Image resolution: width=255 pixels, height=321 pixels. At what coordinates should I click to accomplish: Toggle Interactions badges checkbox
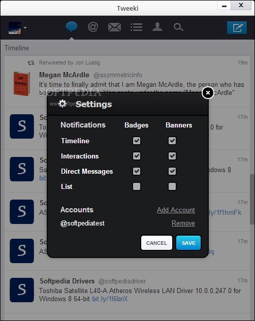pos(137,156)
